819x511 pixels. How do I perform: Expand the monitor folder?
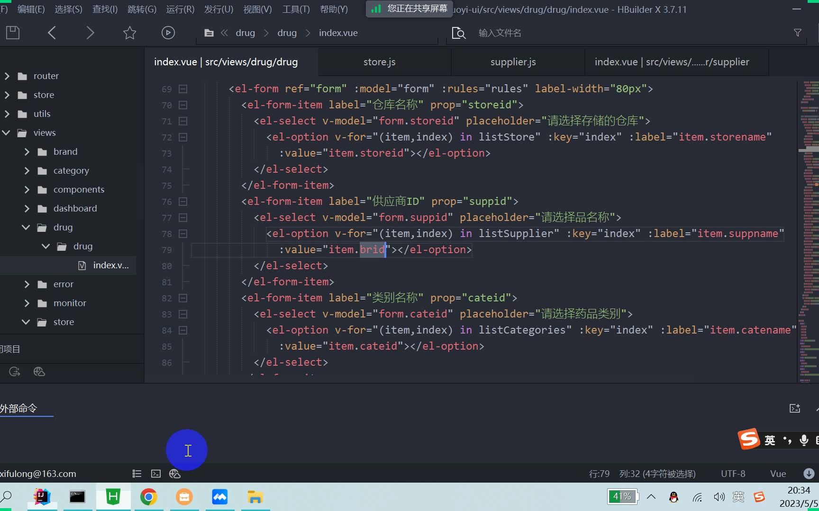coord(27,303)
